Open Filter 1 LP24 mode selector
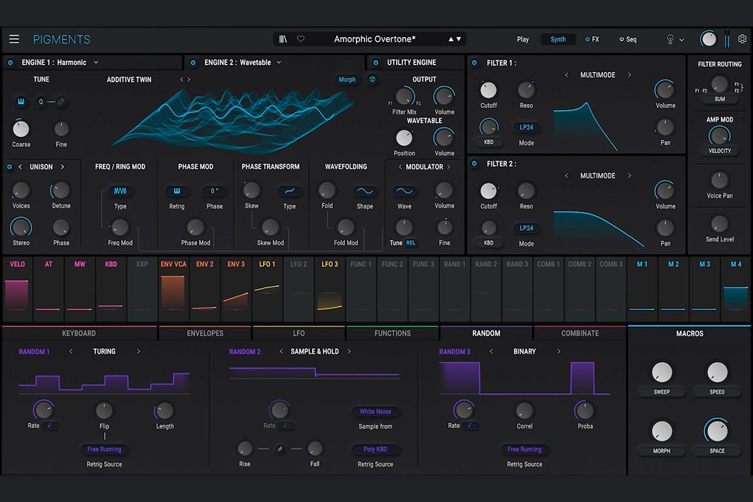Viewport: 753px width, 502px height. click(x=526, y=127)
